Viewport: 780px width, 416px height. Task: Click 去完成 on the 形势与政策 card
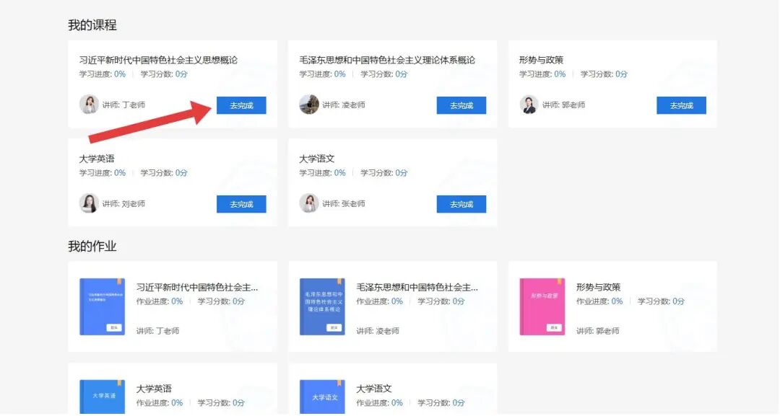click(681, 105)
